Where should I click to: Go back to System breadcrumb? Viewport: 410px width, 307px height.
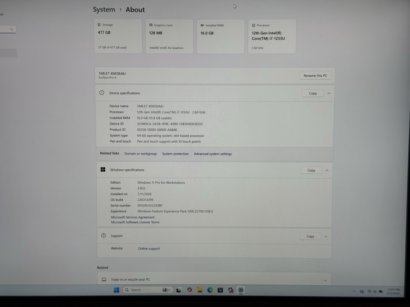click(x=104, y=9)
